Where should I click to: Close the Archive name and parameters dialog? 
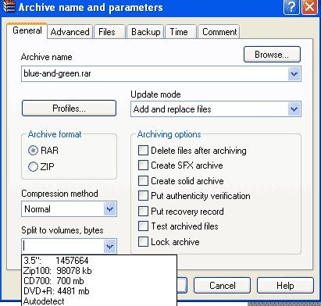click(309, 7)
